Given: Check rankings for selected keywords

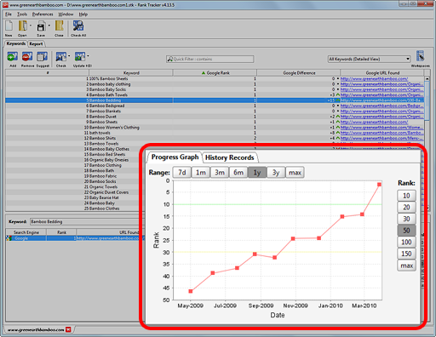Looking at the screenshot, I should (60, 57).
